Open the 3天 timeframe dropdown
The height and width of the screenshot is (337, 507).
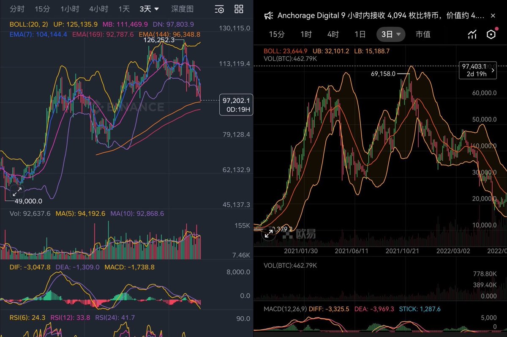tap(149, 9)
